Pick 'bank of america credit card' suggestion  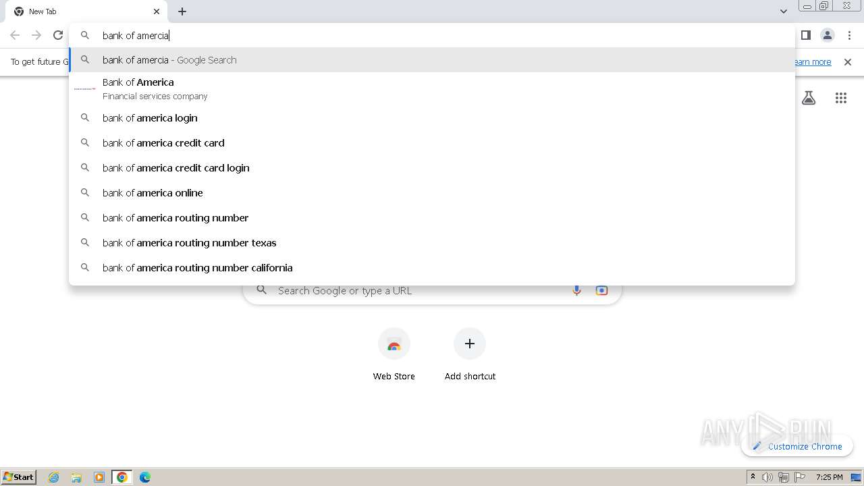(x=432, y=143)
